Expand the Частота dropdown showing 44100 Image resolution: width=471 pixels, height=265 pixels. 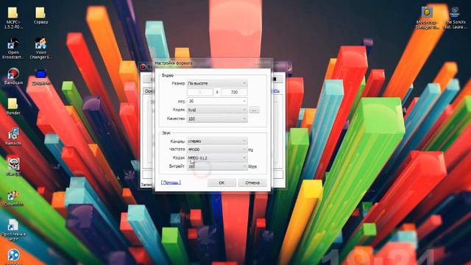[x=217, y=149]
